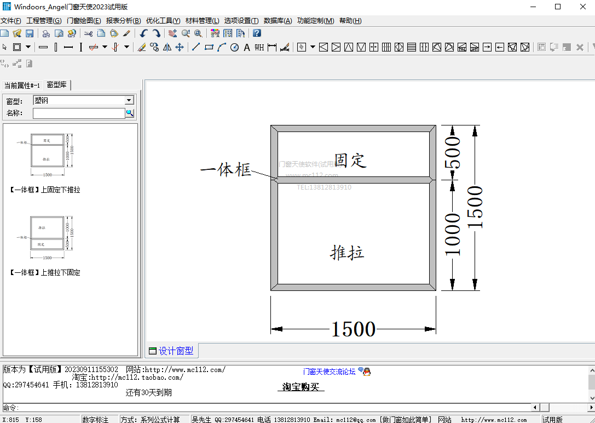
Task: Open dropdown beside the hatched glass tool
Action: [x=313, y=47]
